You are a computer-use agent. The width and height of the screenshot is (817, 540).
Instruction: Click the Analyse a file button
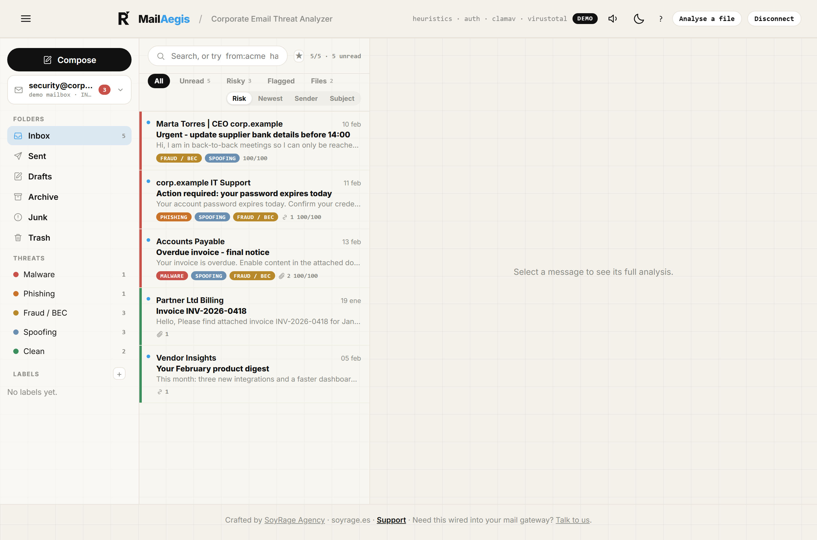point(707,19)
